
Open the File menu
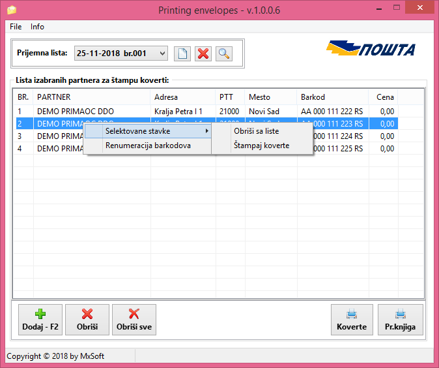point(16,27)
